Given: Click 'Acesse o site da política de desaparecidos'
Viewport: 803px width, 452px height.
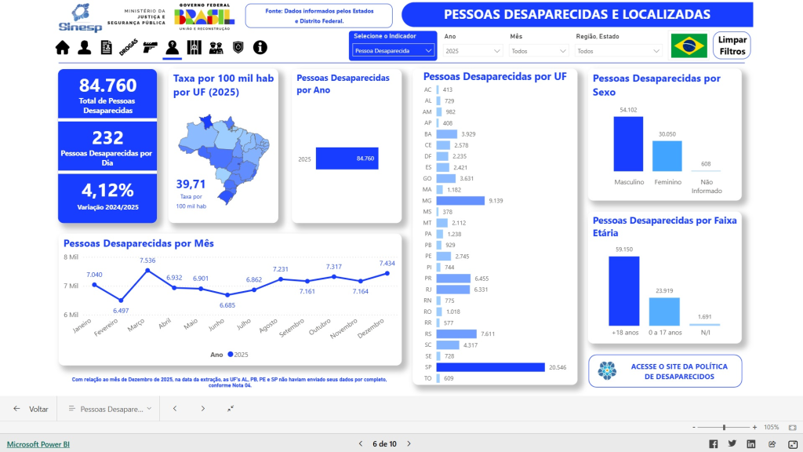Looking at the screenshot, I should click(x=665, y=371).
